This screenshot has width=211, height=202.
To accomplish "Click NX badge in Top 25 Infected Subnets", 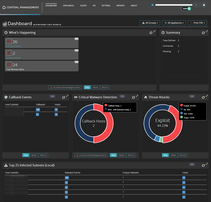I will click(192, 164).
